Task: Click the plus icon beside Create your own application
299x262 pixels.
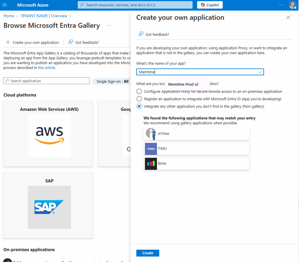Action: click(x=8, y=42)
